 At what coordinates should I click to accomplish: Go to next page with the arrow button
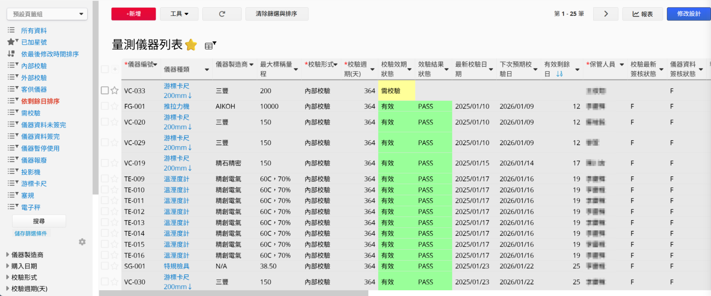pyautogui.click(x=606, y=14)
